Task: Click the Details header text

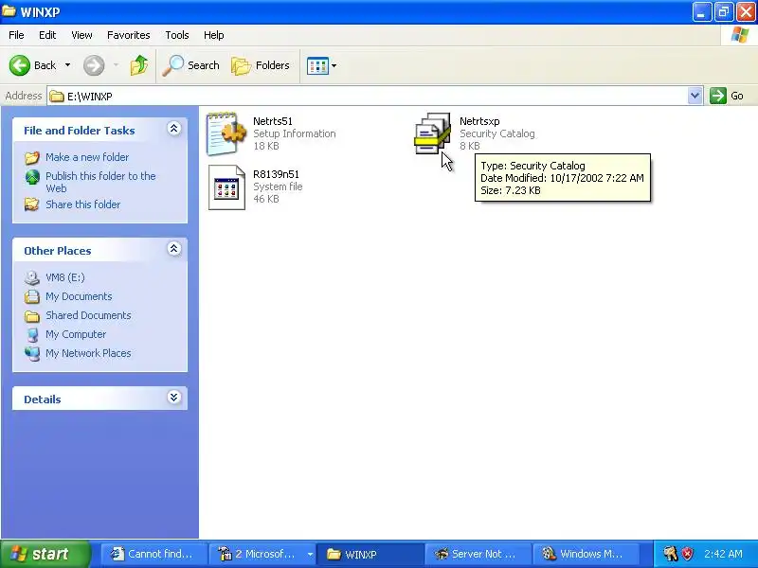Action: (43, 399)
